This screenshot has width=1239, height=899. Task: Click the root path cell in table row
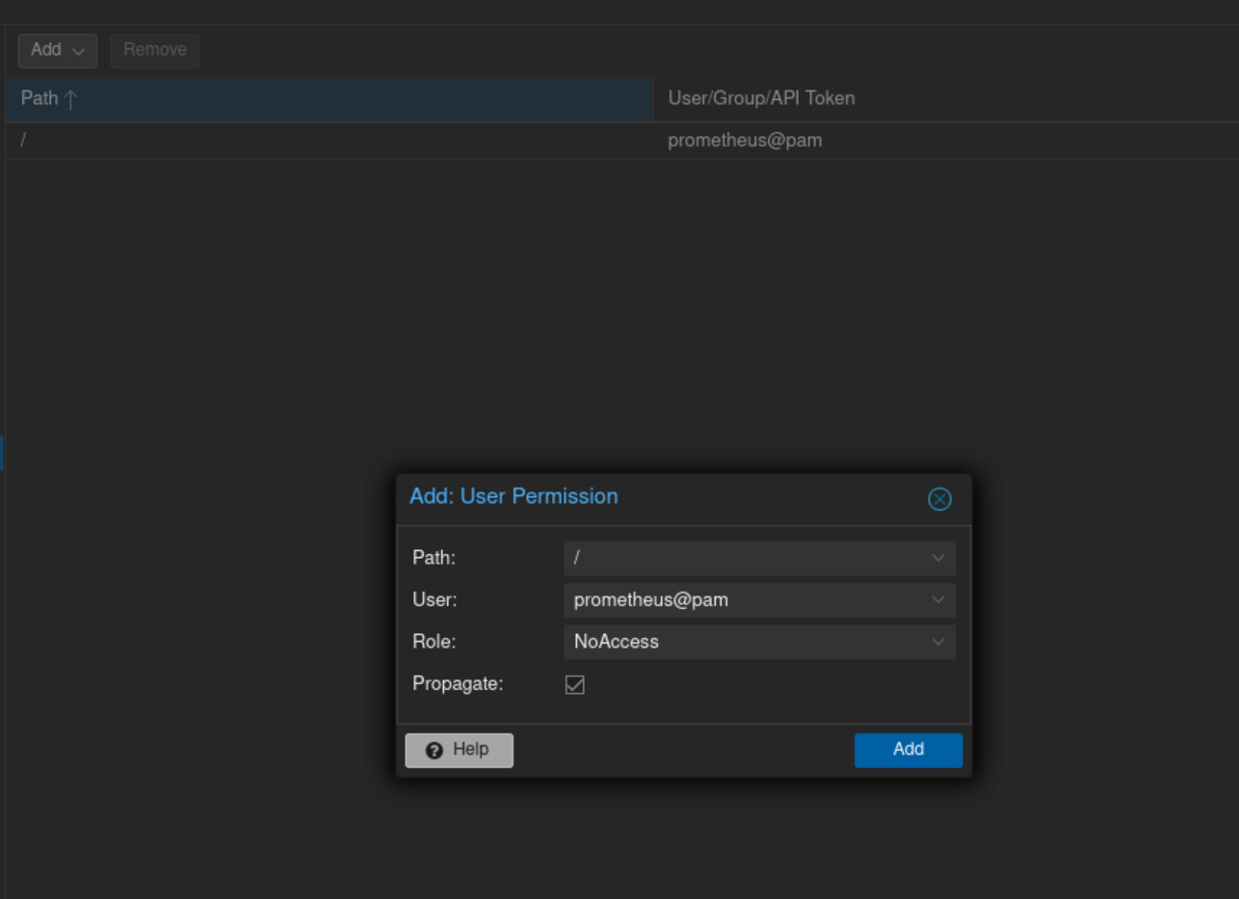pyautogui.click(x=23, y=141)
